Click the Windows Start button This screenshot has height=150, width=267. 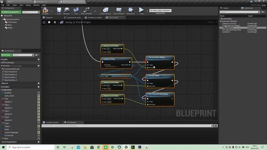coord(3,147)
